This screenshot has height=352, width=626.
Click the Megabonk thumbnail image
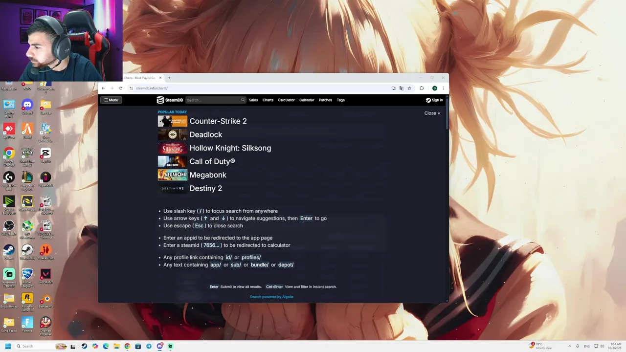pos(172,175)
